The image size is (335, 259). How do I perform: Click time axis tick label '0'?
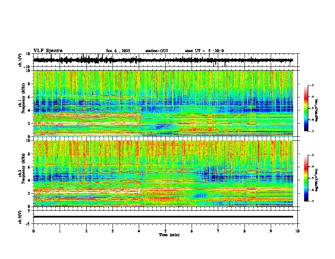[33, 231]
